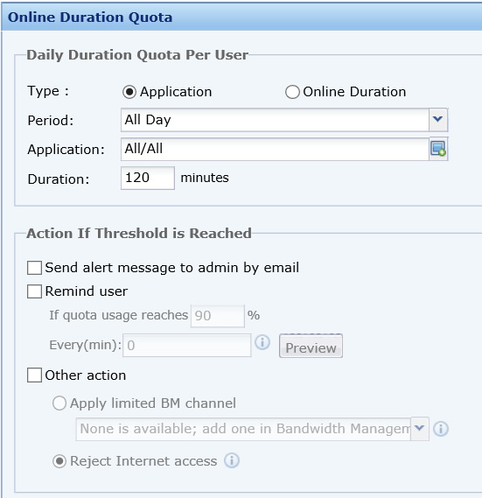This screenshot has height=498, width=482.
Task: Enable the Other action checkbox
Action: [34, 375]
